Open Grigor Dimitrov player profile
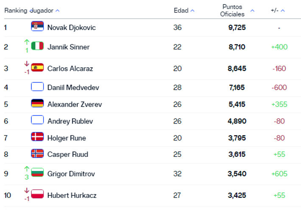Image resolution: width=301 pixels, height=211 pixels. tap(71, 174)
